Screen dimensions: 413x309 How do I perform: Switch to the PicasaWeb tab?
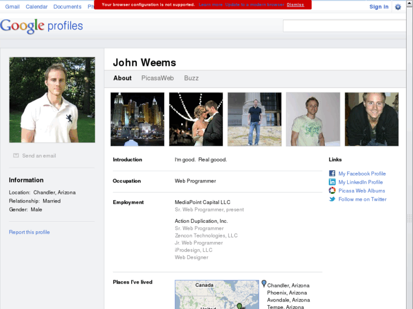tap(157, 78)
